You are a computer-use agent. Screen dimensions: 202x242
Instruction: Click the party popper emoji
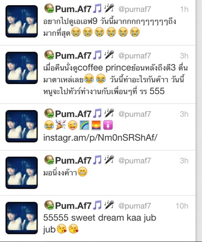(x=61, y=124)
